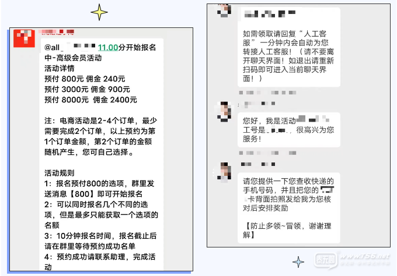
Task: Click the red pixelated group sender avatar
Action: coord(24,38)
